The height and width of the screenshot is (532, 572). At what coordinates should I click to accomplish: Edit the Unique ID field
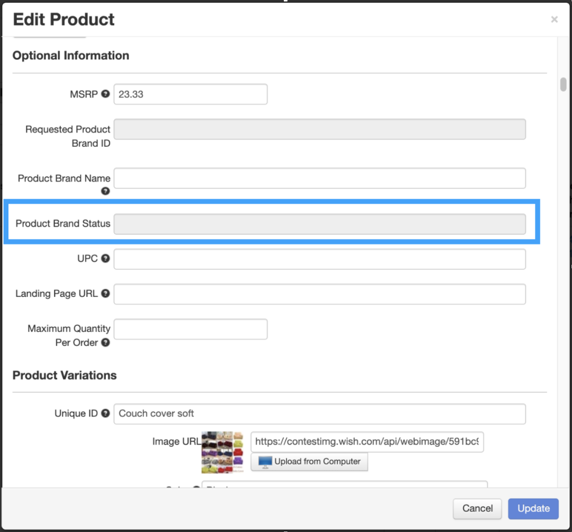(319, 414)
